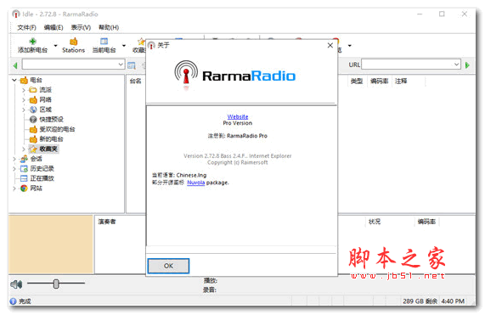Click the info icon in status bar
485x315 pixels.
pyautogui.click(x=13, y=301)
